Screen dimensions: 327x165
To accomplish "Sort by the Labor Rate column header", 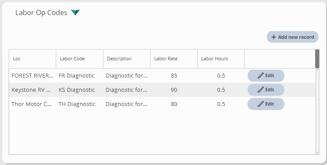I will click(x=174, y=59).
